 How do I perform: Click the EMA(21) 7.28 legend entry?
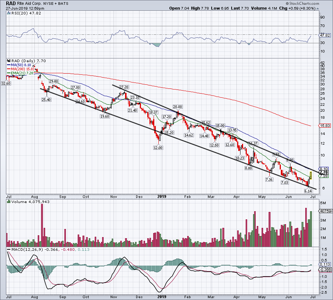pyautogui.click(x=20, y=73)
